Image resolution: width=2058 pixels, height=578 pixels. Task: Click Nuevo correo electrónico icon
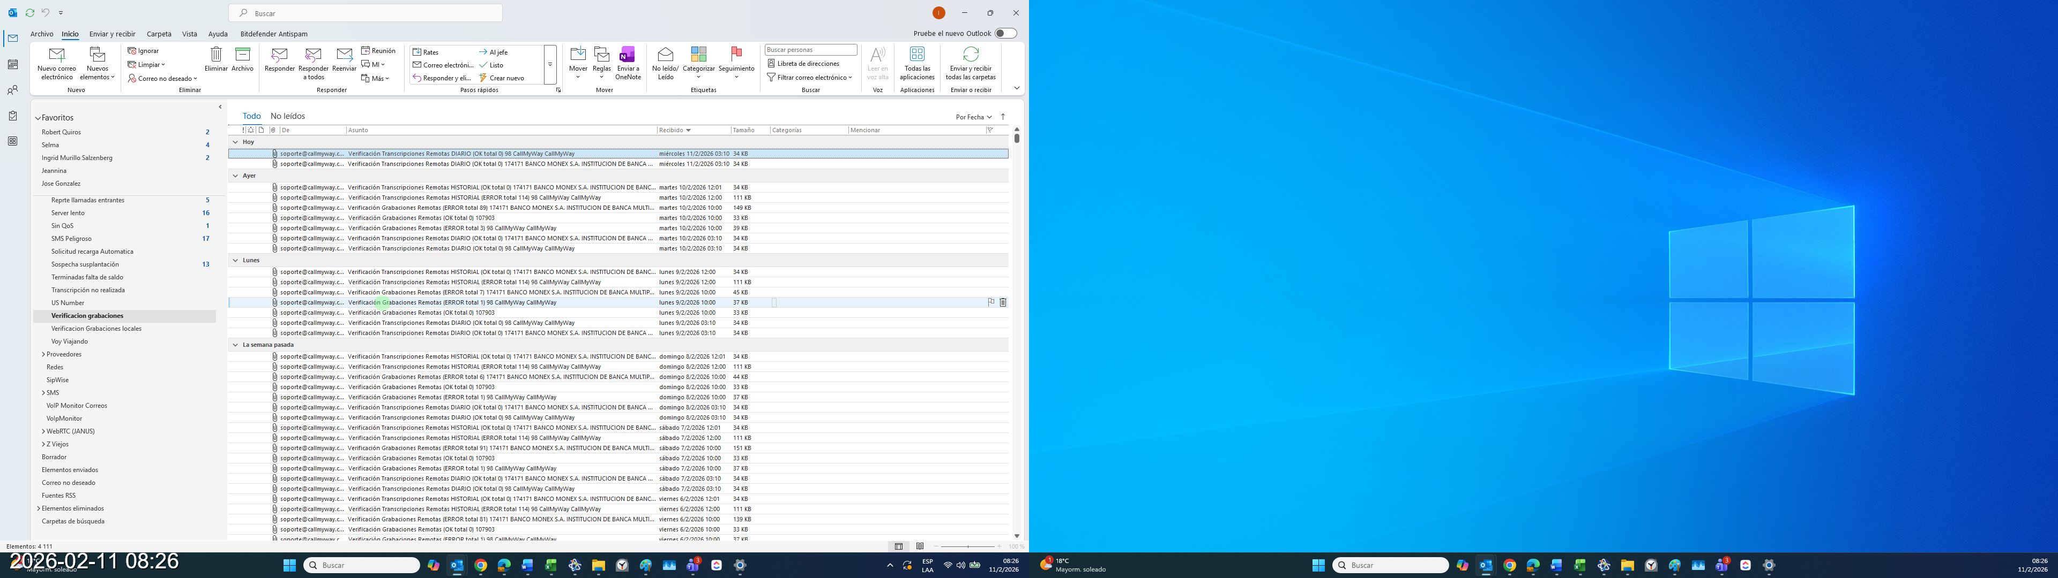click(57, 55)
